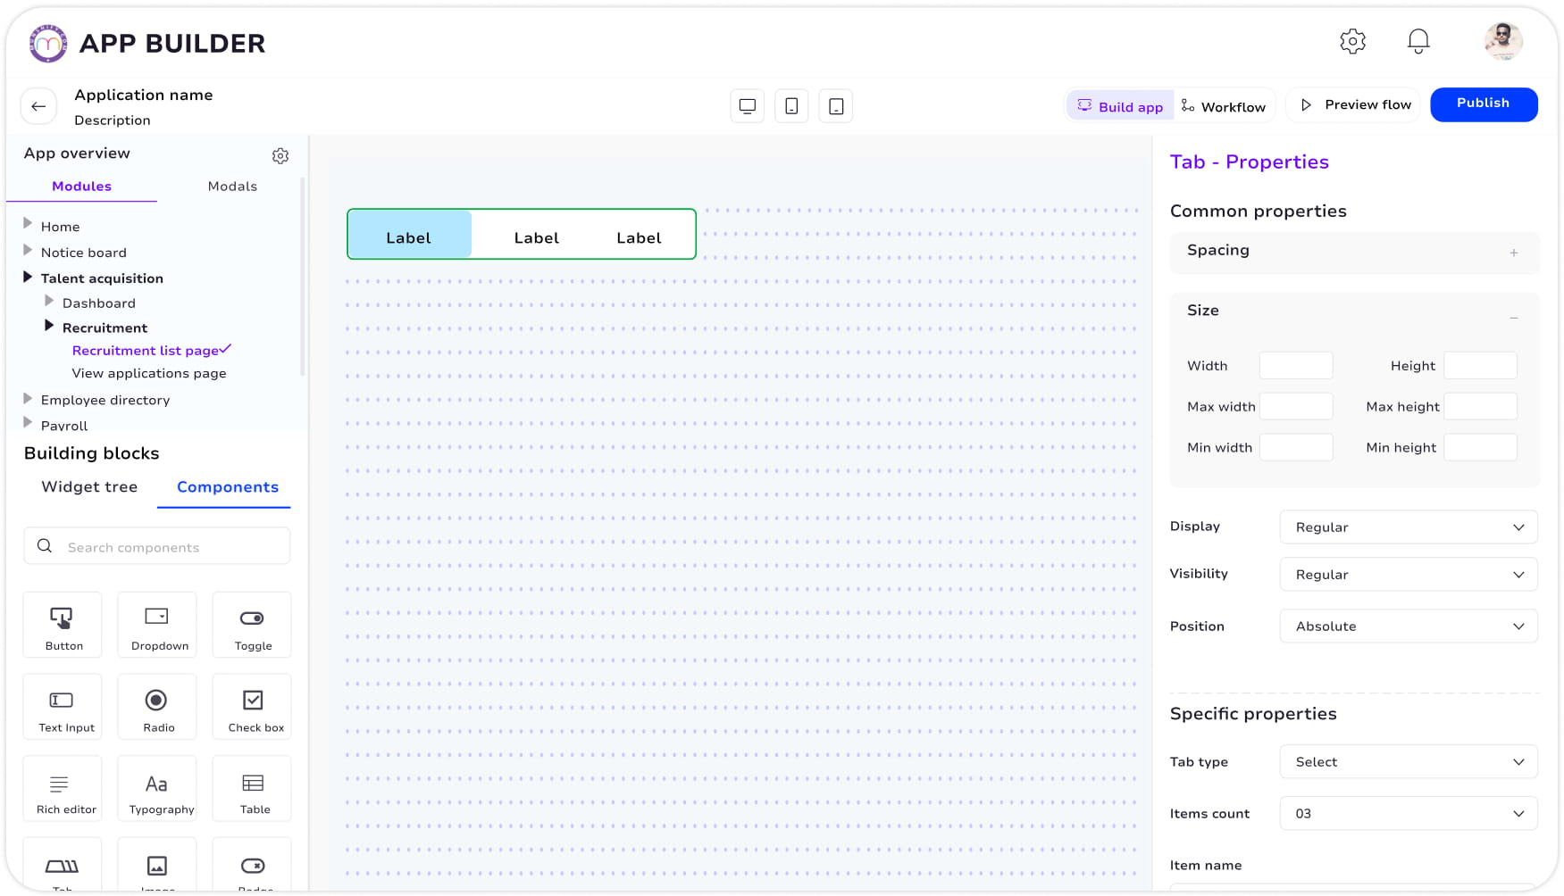The width and height of the screenshot is (1564, 896).
Task: Open the Display dropdown
Action: tap(1409, 527)
